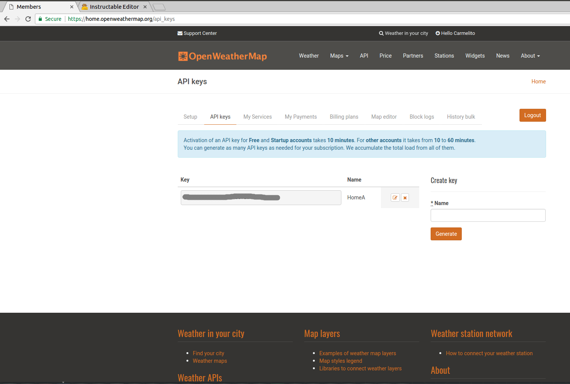Click the Key column header
The image size is (570, 384).
[185, 180]
